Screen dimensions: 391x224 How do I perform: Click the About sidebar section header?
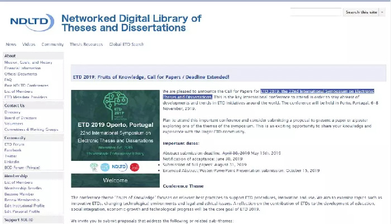click(34, 56)
